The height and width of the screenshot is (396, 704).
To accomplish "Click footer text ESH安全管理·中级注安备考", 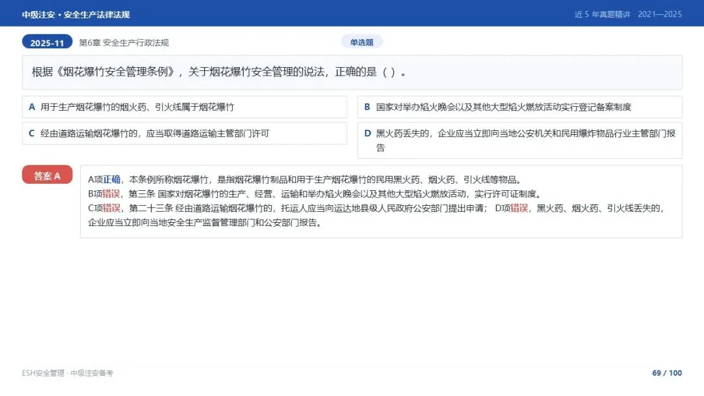I will (x=67, y=373).
